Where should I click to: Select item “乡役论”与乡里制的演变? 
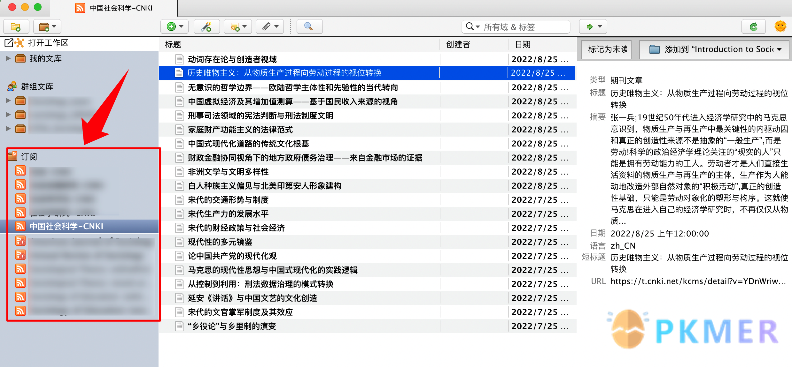click(x=368, y=326)
